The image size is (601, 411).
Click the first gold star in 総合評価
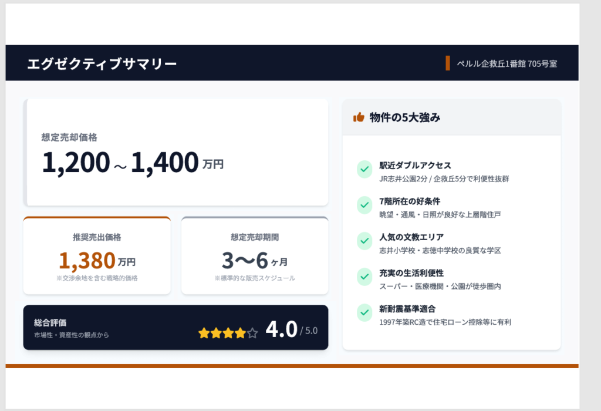coord(204,333)
